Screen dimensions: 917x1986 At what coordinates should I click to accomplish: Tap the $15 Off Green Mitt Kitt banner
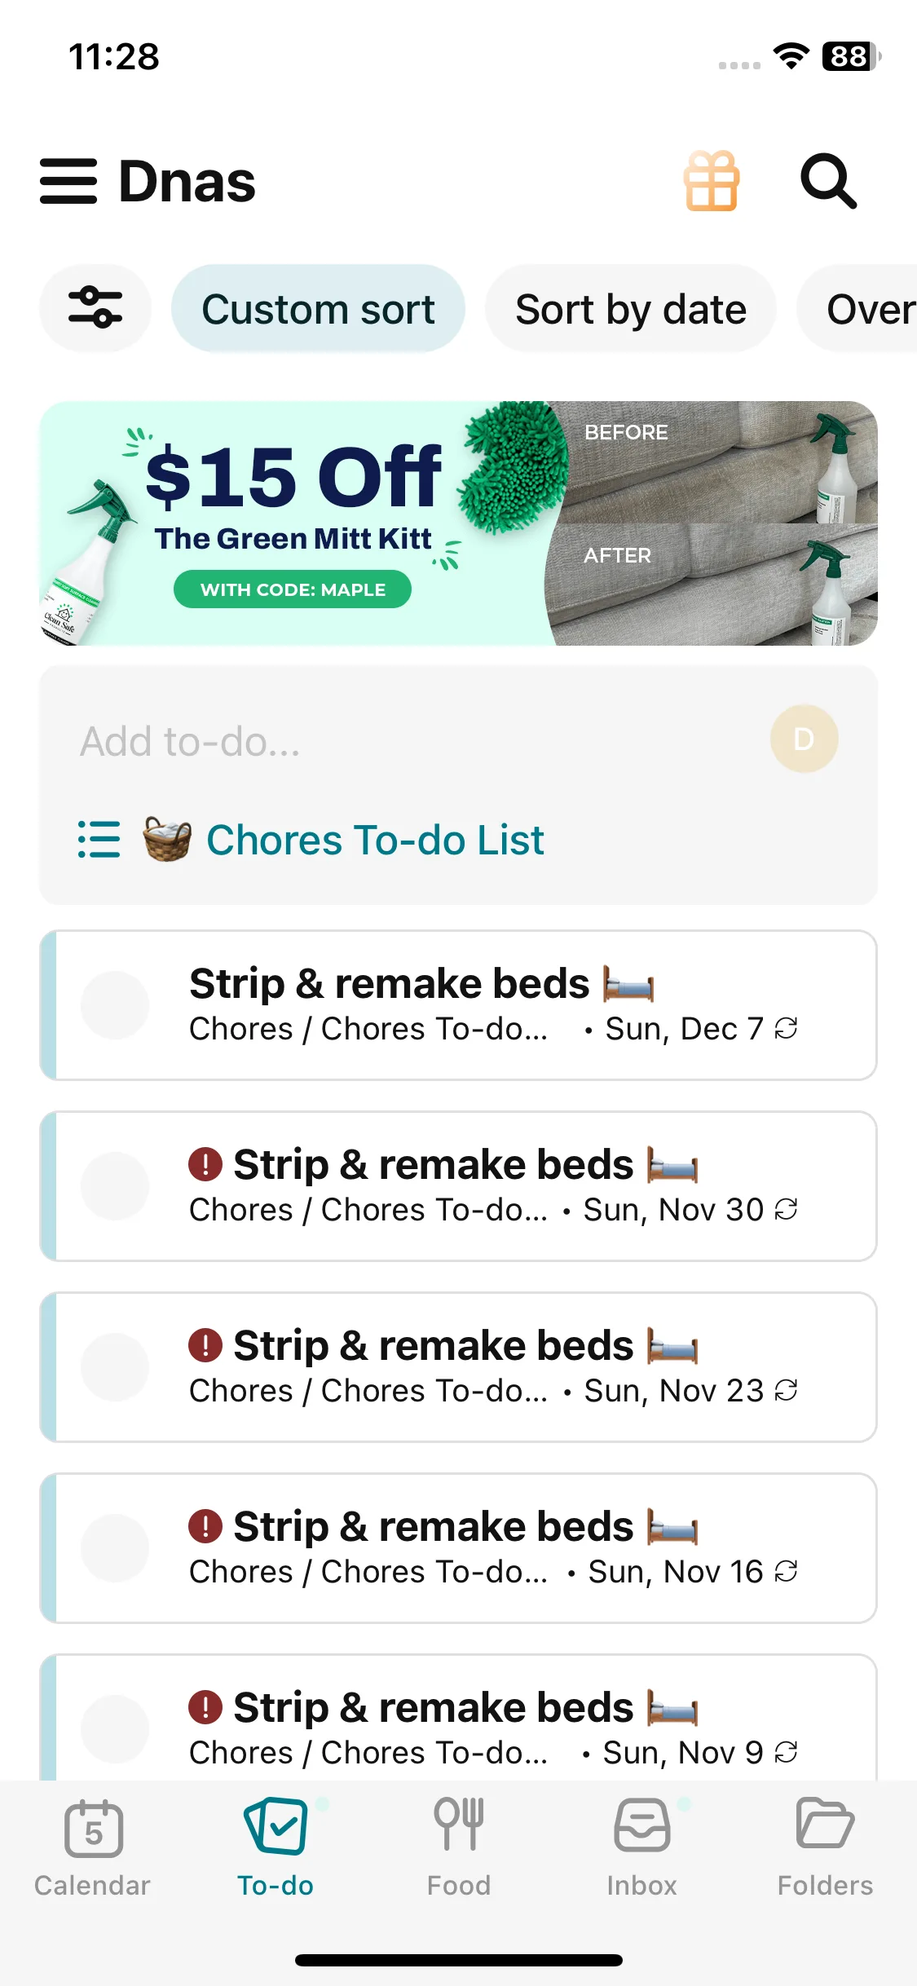point(458,523)
